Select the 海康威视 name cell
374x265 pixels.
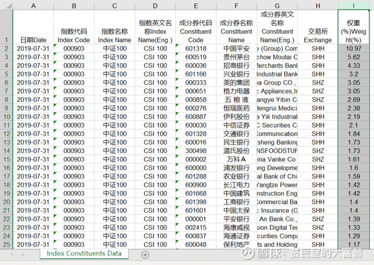click(236, 228)
